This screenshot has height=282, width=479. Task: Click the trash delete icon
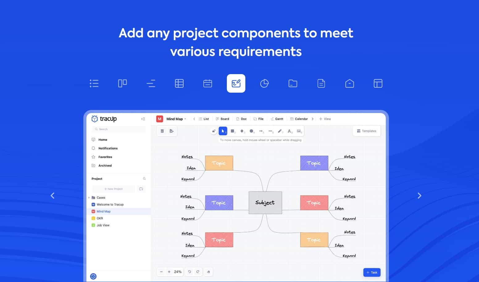pos(162,131)
